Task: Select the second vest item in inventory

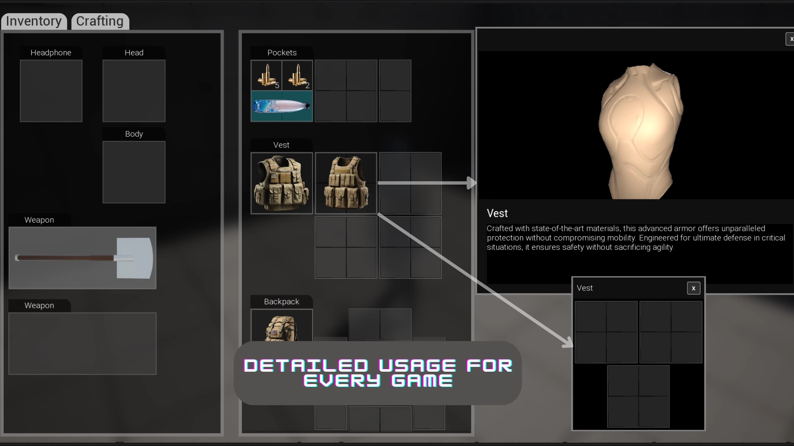Action: (x=346, y=183)
